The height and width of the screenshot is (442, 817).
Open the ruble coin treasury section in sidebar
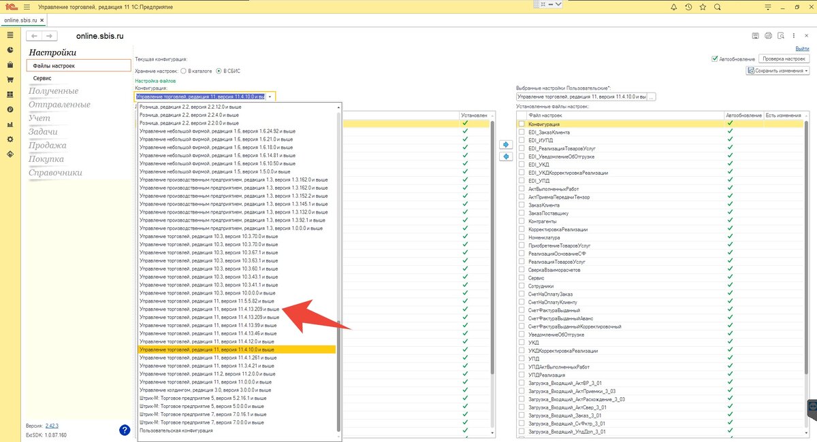click(x=10, y=109)
